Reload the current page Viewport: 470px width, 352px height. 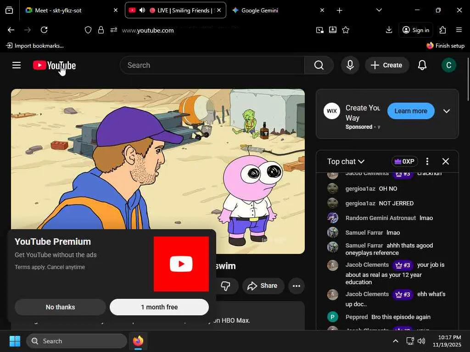tap(44, 30)
